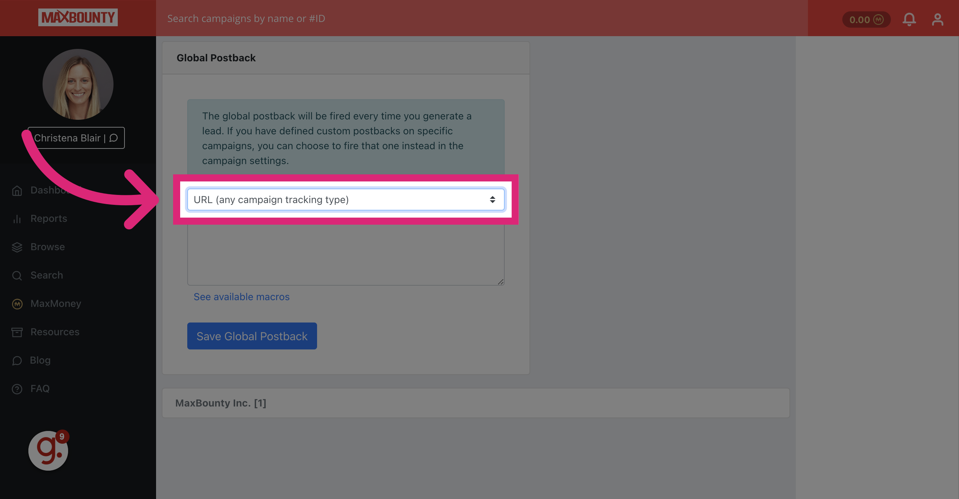
Task: Select the Browse layers icon
Action: click(x=17, y=247)
